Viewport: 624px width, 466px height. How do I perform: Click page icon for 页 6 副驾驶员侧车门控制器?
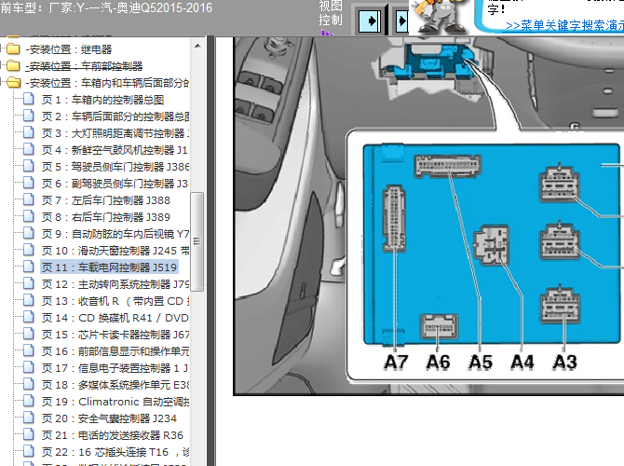click(x=29, y=183)
